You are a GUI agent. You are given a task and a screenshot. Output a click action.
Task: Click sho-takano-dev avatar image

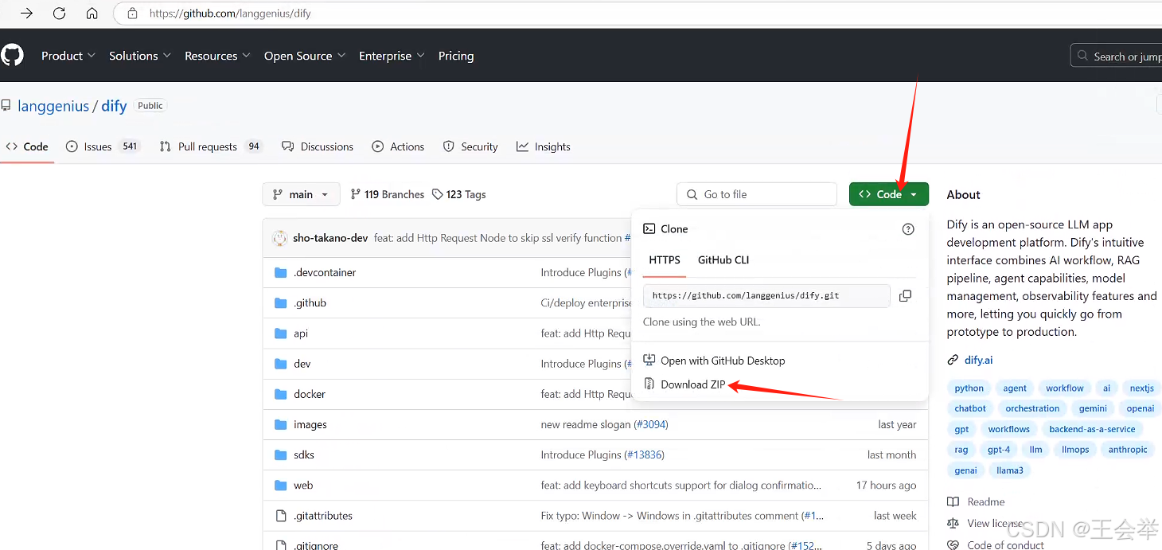280,238
